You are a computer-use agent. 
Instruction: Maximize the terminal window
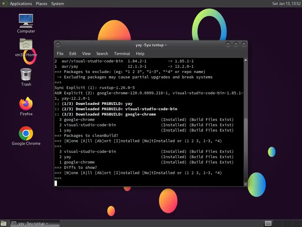pos(236,44)
